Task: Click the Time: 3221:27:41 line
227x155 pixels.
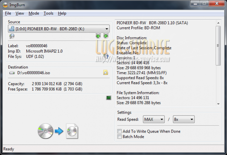Action: click(x=142, y=73)
